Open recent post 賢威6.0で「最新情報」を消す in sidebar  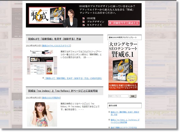click(x=125, y=113)
